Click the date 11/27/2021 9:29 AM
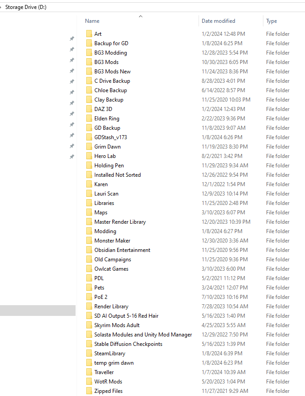 tap(225, 391)
